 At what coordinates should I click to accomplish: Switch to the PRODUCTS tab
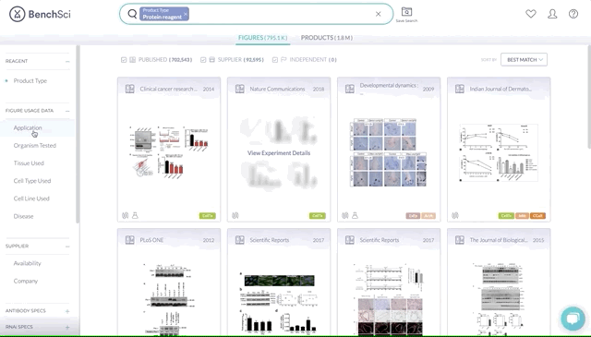(x=326, y=38)
